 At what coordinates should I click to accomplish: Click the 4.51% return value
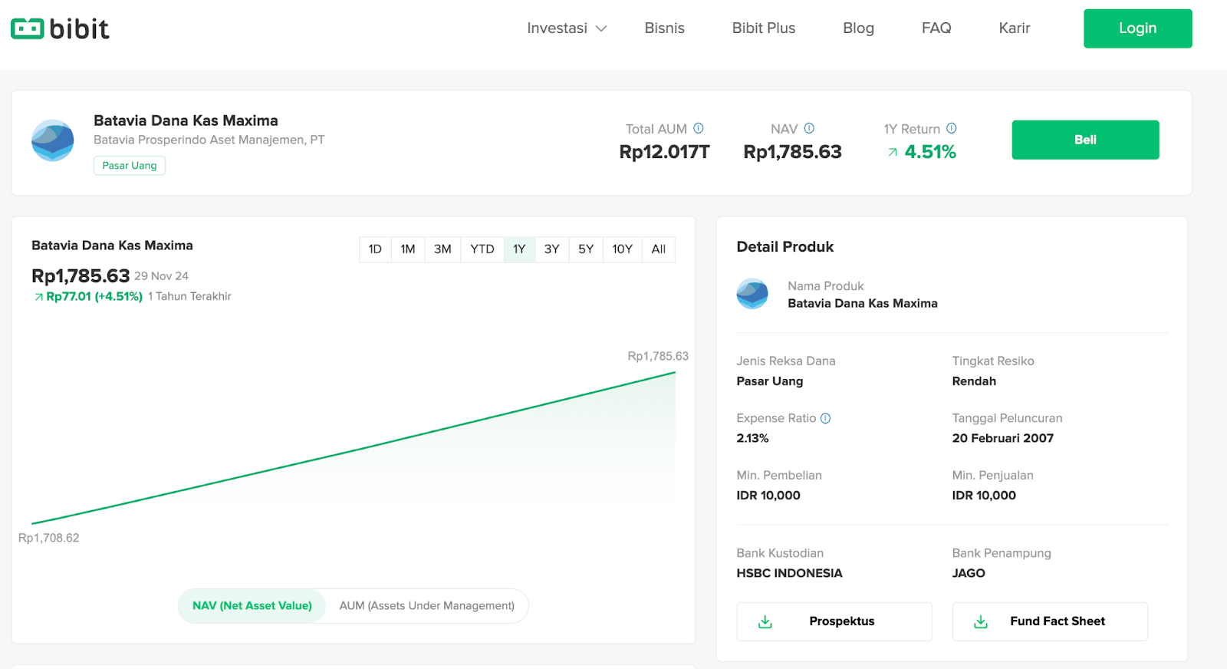tap(930, 152)
